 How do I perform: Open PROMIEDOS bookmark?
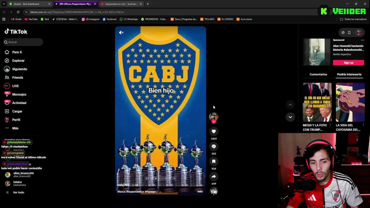[154, 19]
